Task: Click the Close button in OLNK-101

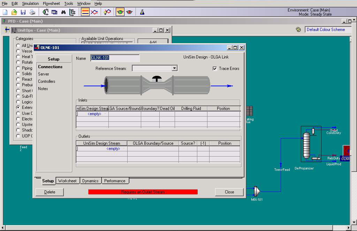Action: click(x=229, y=192)
